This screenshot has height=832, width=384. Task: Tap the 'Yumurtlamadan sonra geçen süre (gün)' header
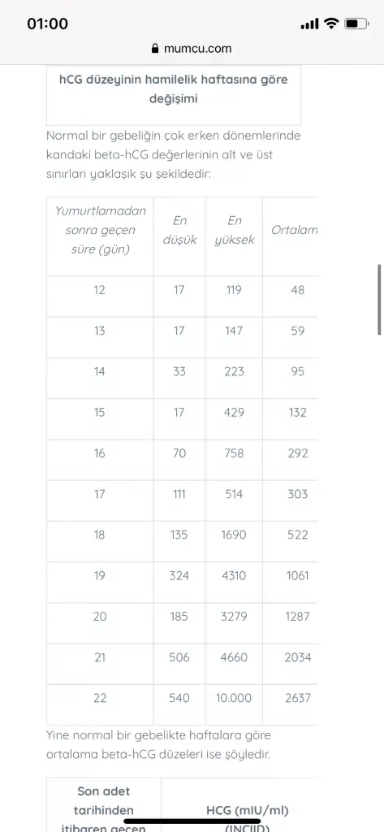100,230
